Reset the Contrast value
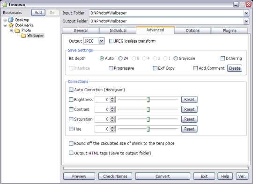Image resolution: width=253 pixels, height=184 pixels. [189, 110]
